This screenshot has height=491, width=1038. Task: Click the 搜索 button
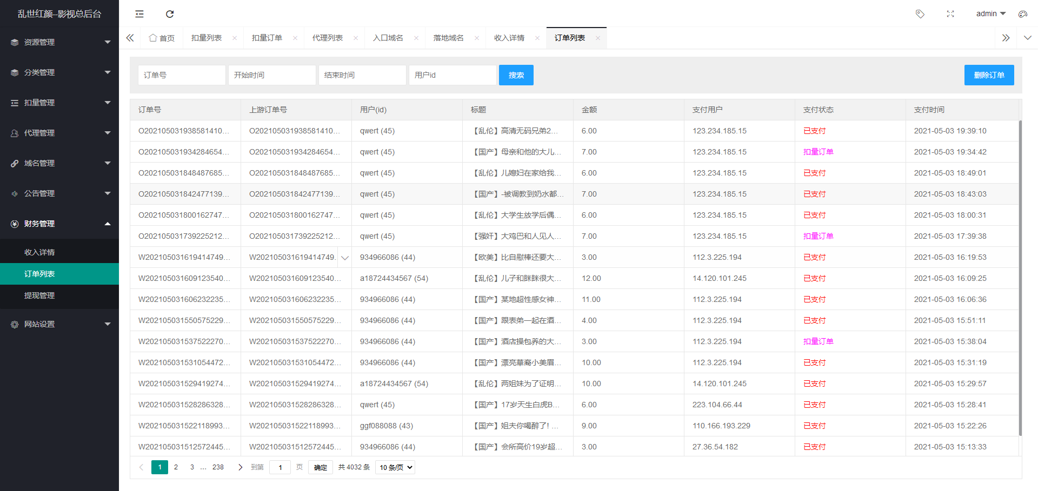516,75
